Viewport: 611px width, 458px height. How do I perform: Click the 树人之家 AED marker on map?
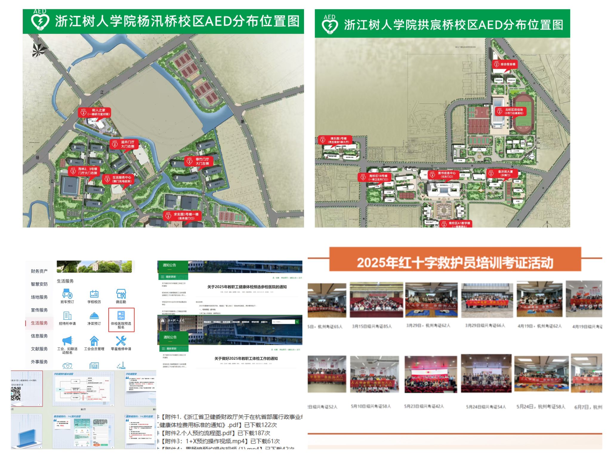[95, 112]
